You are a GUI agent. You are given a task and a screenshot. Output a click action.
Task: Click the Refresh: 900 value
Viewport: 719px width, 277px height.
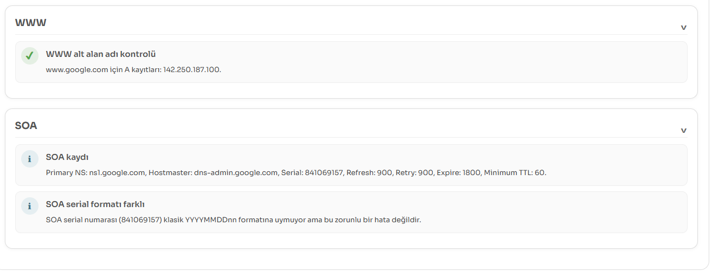(x=369, y=173)
